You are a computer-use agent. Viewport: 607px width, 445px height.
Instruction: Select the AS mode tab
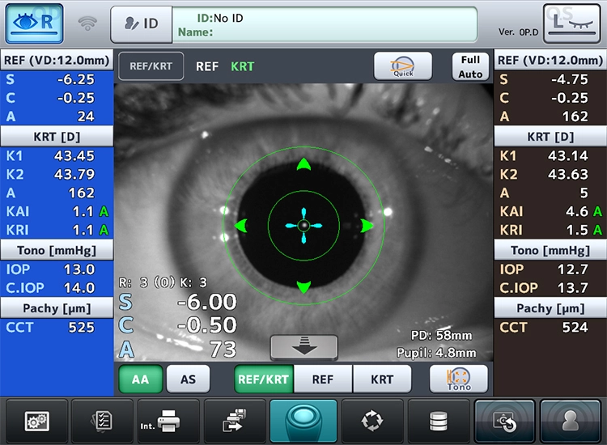pos(188,379)
